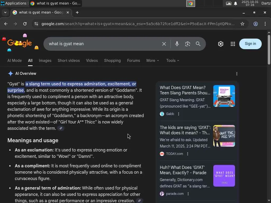Search by image with the Lens icon

188,44
